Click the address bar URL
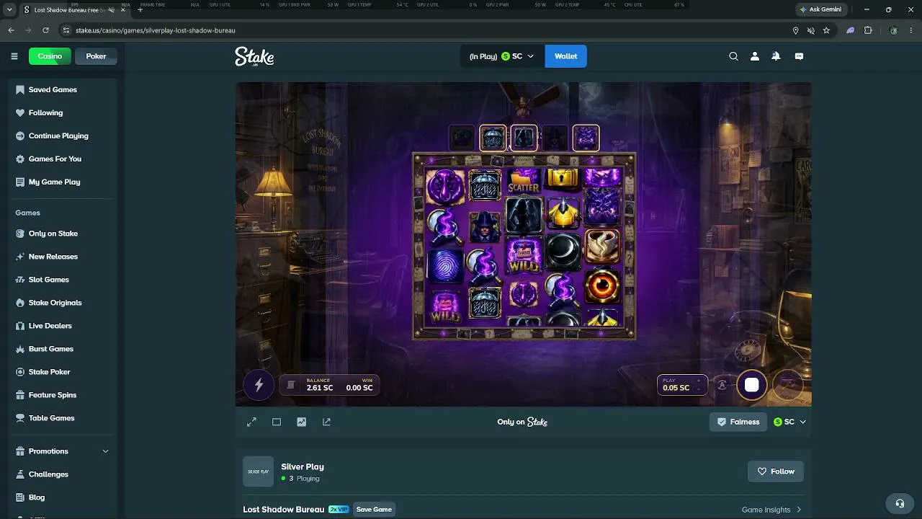Screen dimensions: 922x519 (x=156, y=30)
